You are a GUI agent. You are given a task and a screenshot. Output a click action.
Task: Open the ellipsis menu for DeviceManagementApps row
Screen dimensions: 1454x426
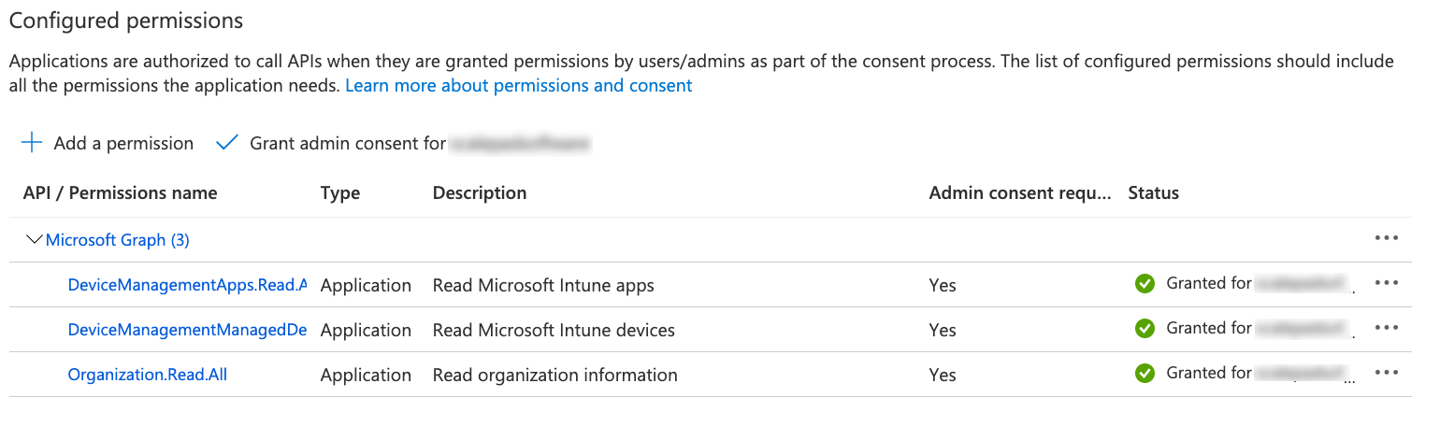point(1387,283)
